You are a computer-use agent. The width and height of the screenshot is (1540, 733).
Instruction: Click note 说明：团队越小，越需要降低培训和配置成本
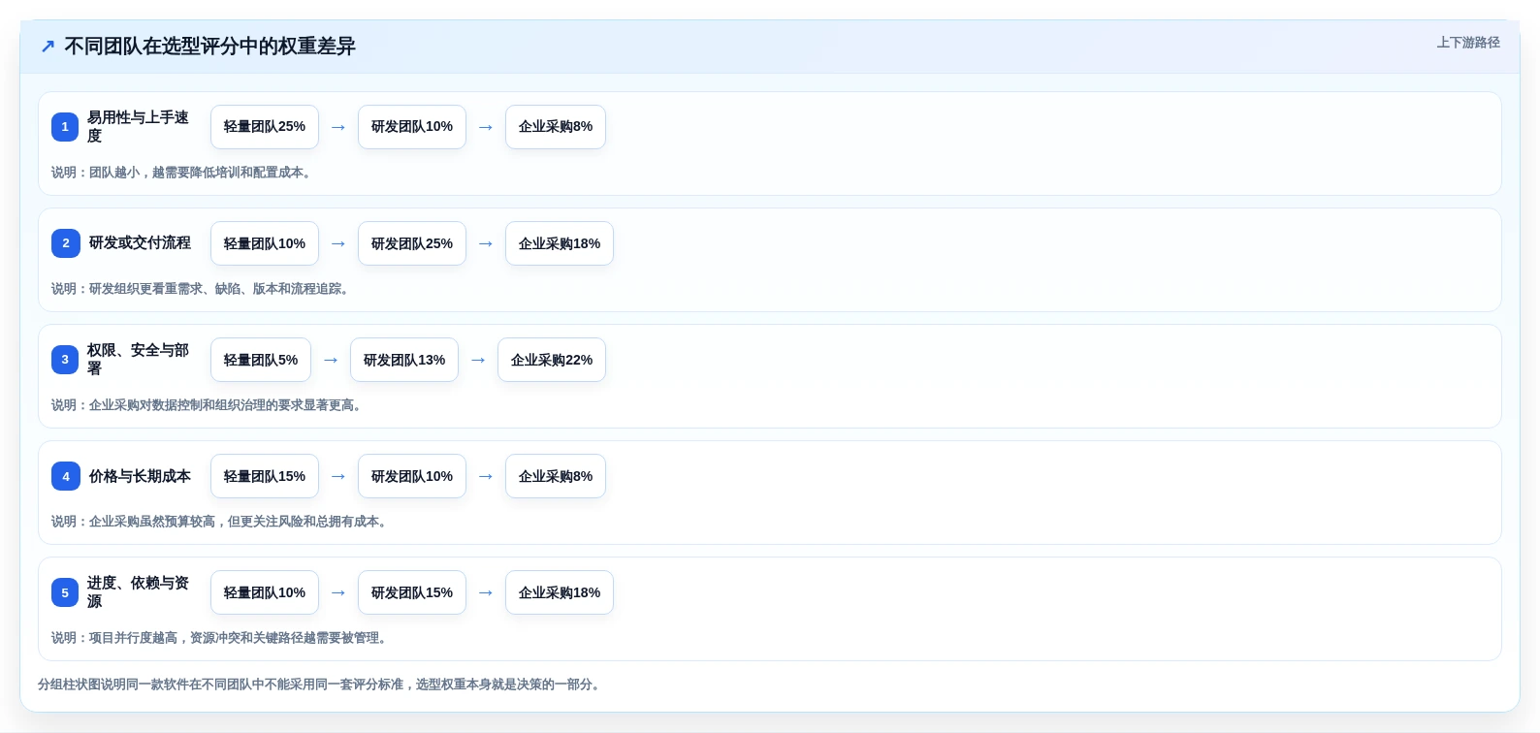[x=181, y=173]
